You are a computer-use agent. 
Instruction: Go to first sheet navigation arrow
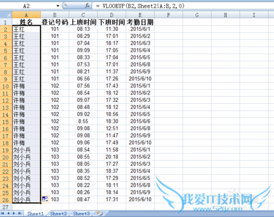3,213
